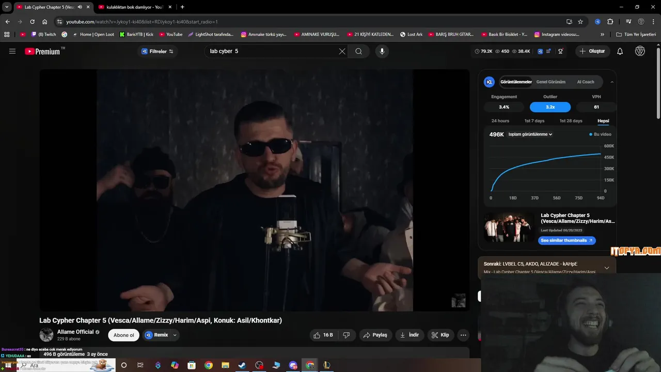Open the Twitch bookmark

pos(43,35)
